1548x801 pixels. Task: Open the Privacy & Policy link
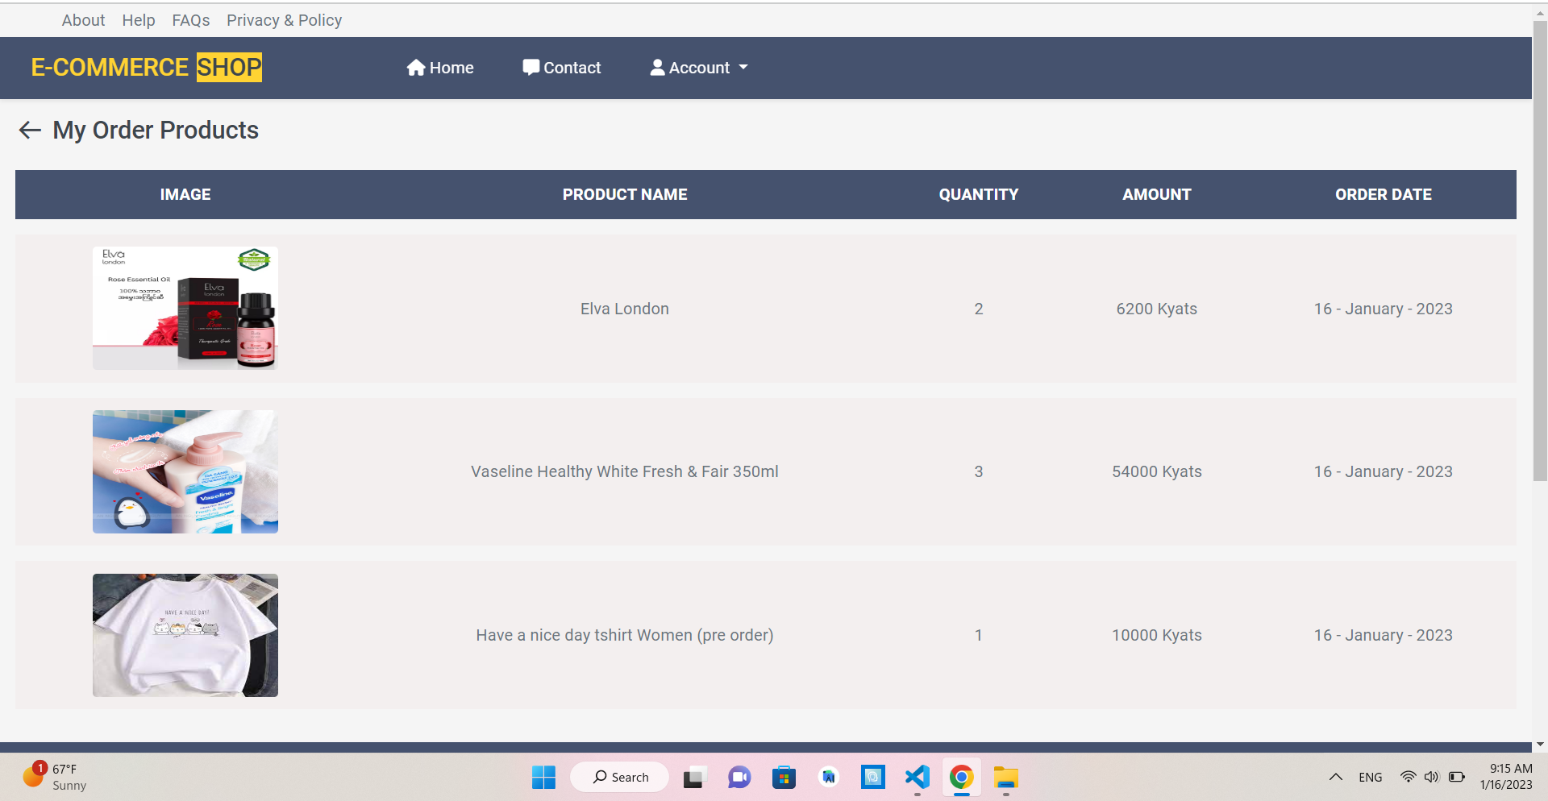[x=285, y=20]
